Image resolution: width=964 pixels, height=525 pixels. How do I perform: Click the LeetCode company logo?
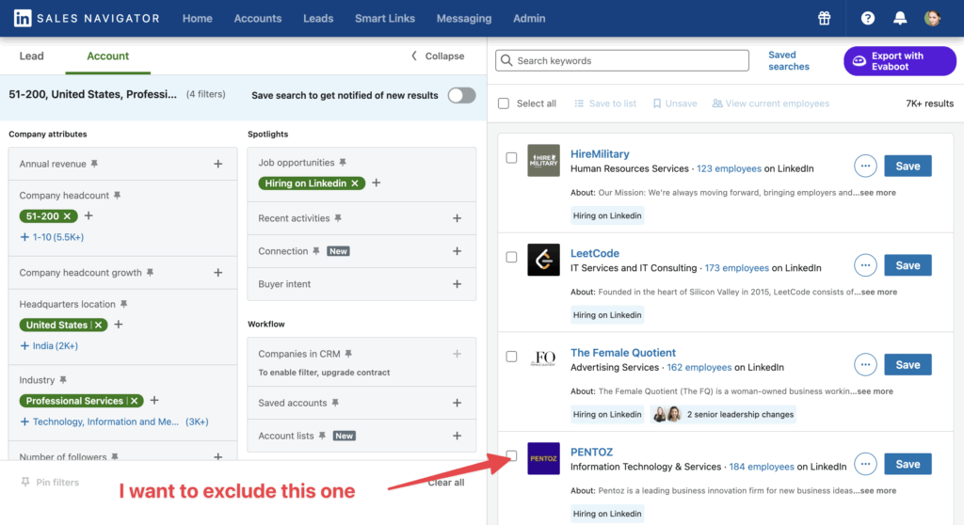[x=543, y=260]
